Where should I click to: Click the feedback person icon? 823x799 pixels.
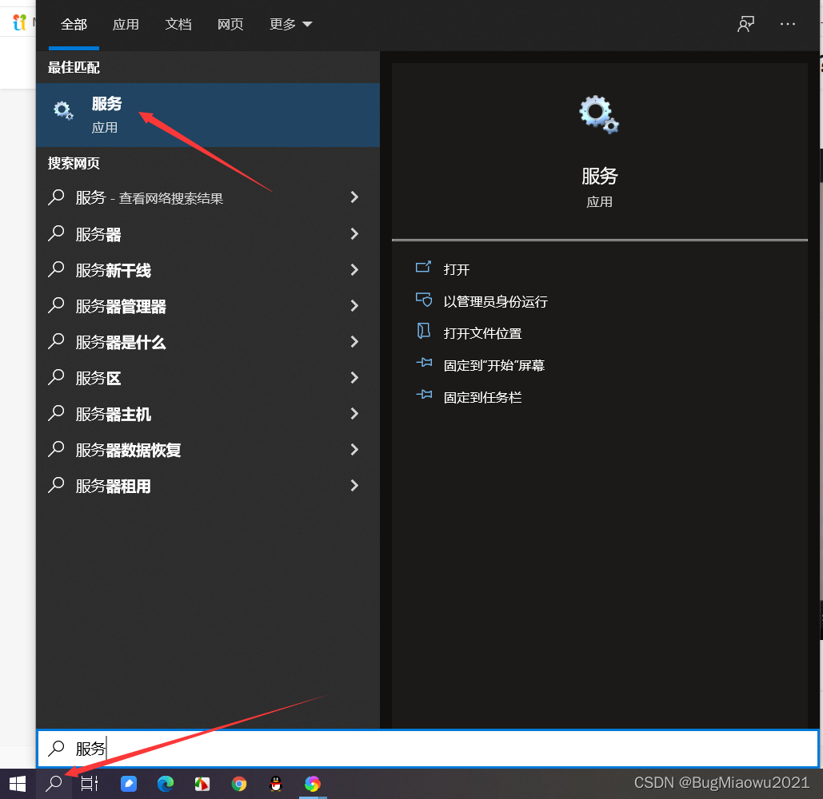[746, 24]
